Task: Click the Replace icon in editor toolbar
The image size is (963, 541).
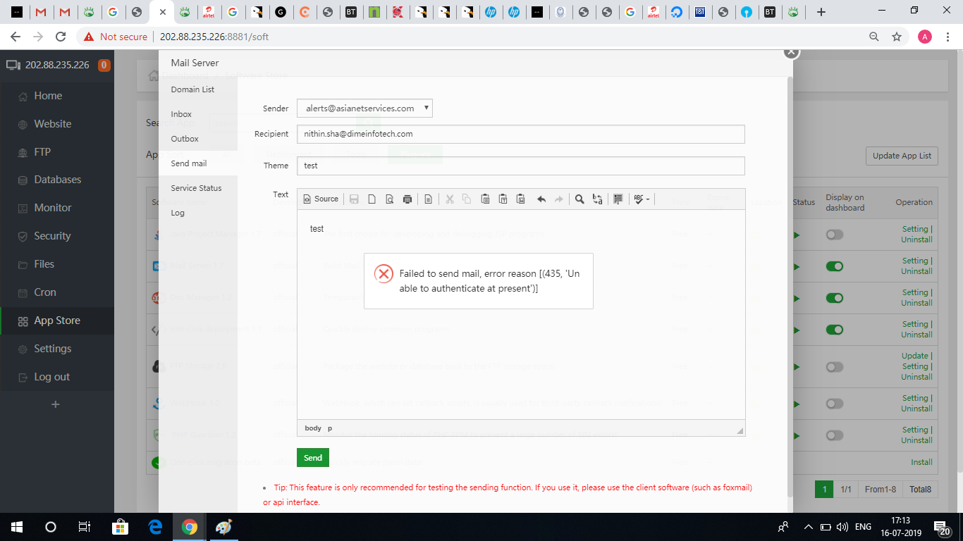Action: 597,199
